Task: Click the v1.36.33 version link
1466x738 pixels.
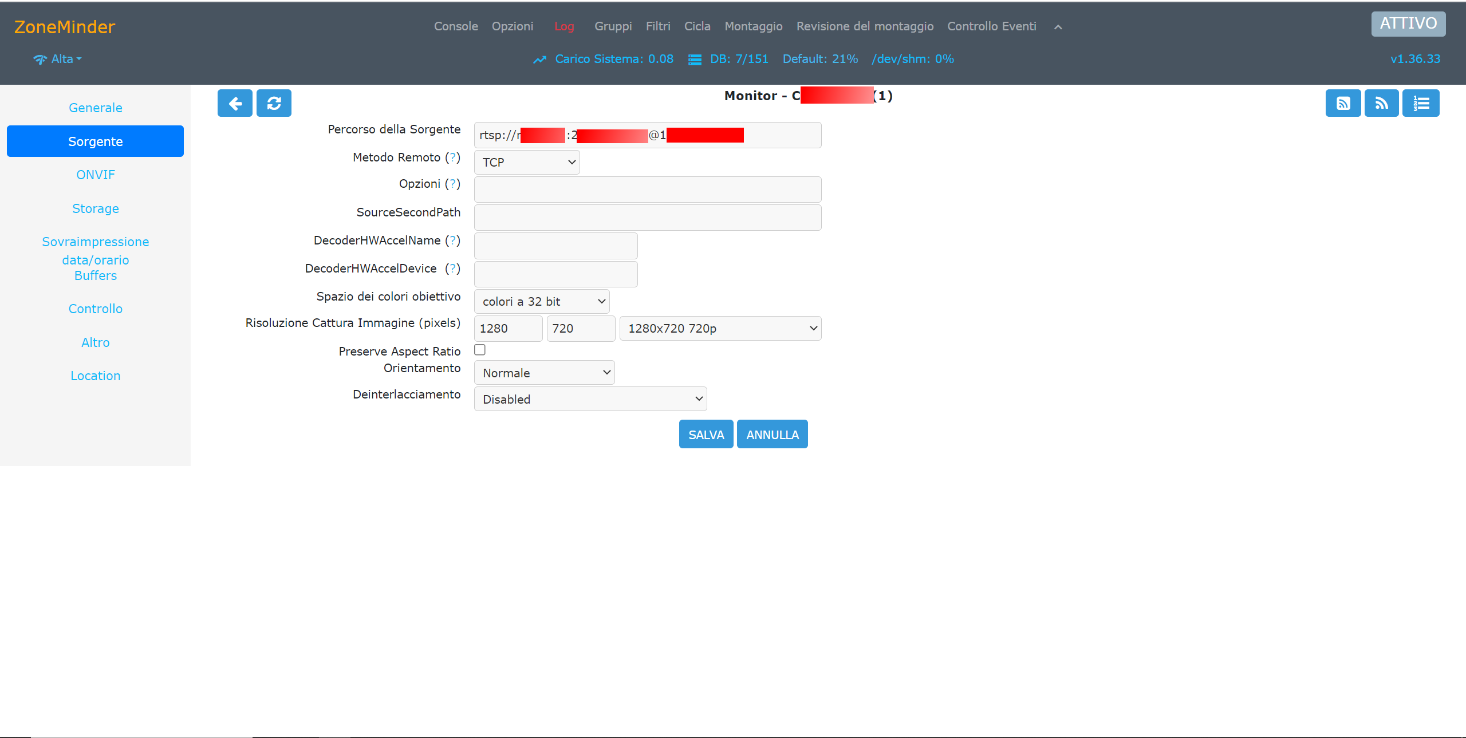Action: tap(1415, 59)
